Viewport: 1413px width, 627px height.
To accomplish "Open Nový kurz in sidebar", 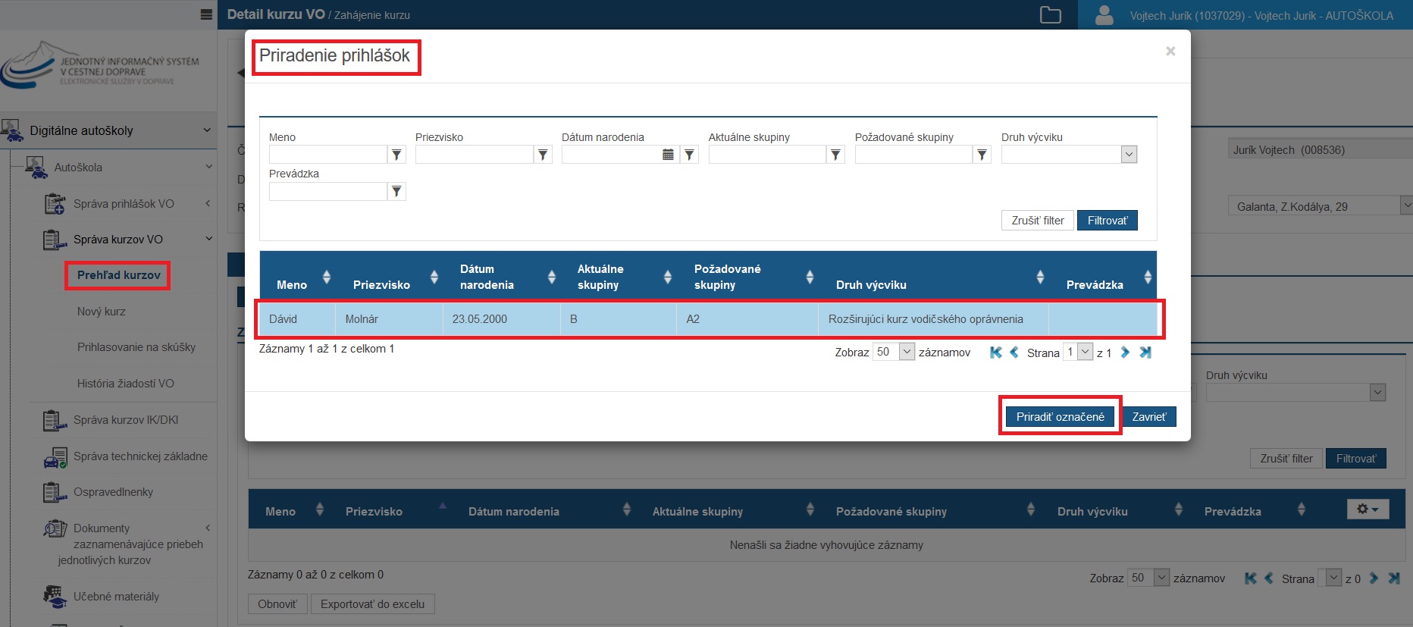I will click(102, 312).
